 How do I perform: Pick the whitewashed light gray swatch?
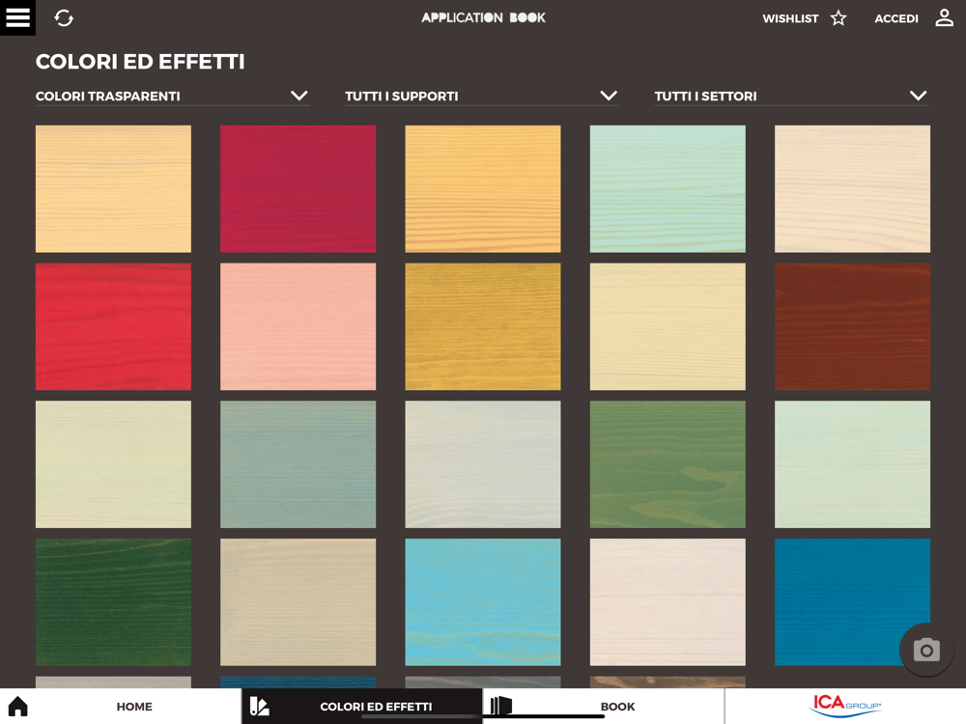(x=483, y=465)
